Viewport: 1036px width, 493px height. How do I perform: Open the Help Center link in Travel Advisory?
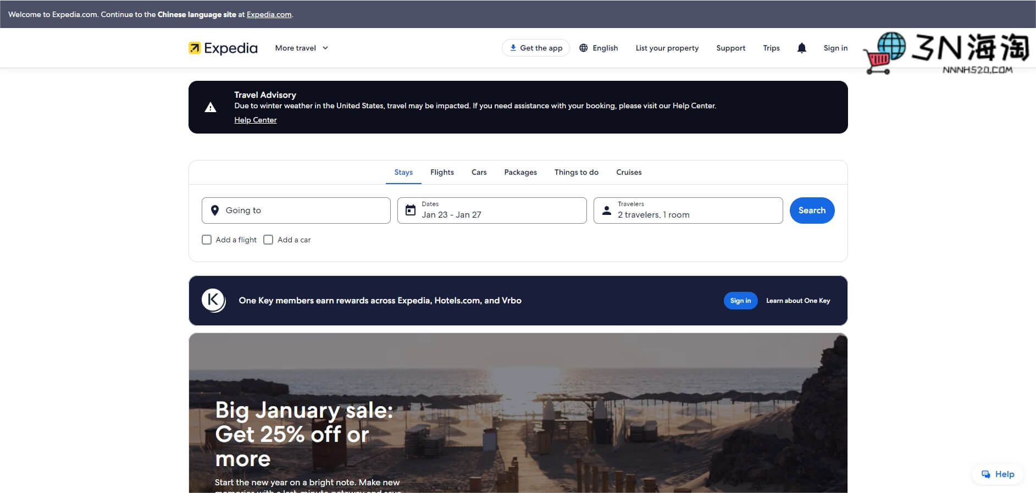point(256,120)
